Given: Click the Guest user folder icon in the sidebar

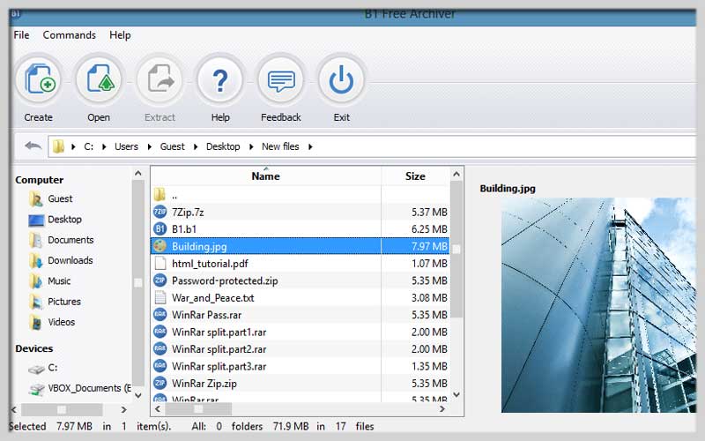Looking at the screenshot, I should 35,198.
